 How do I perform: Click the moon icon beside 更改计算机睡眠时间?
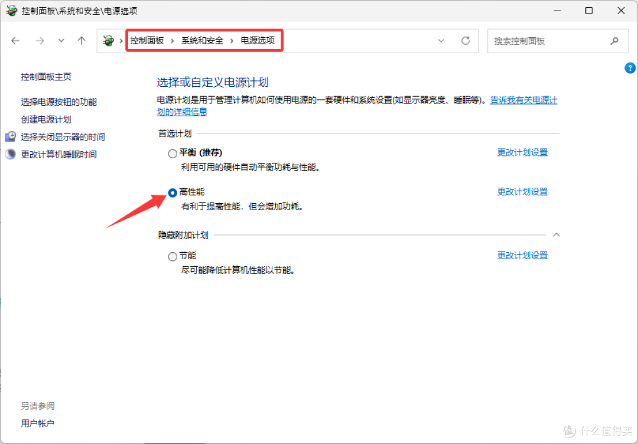[11, 154]
